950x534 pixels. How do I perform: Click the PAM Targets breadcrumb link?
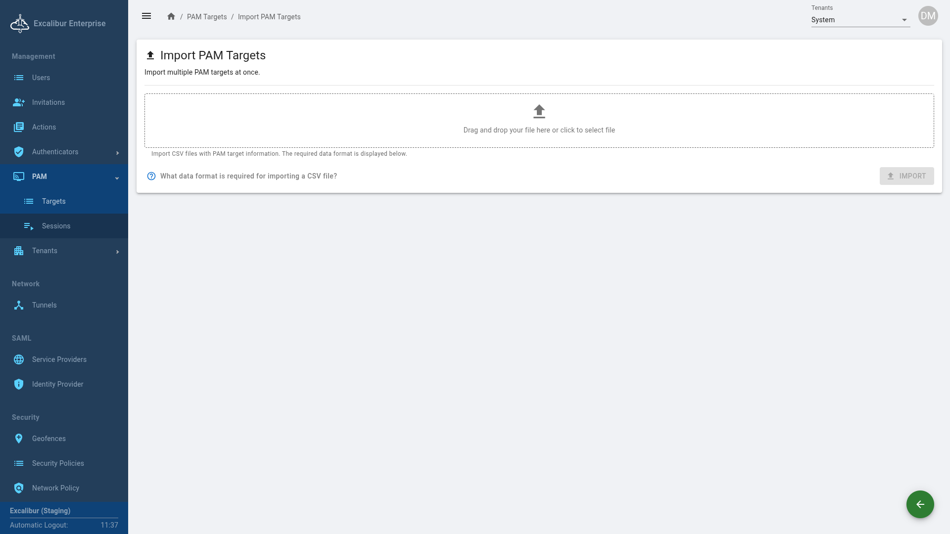pos(207,17)
